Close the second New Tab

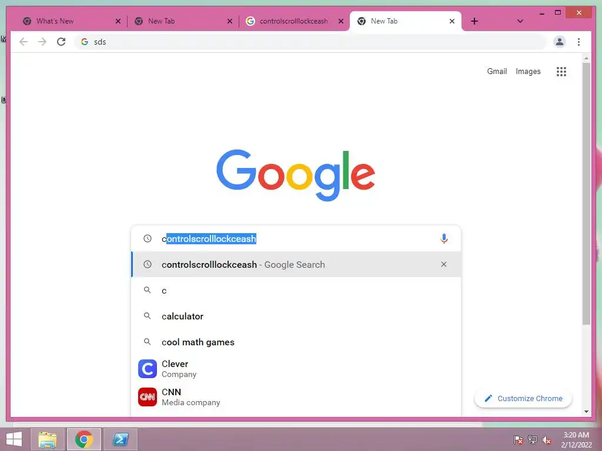230,21
